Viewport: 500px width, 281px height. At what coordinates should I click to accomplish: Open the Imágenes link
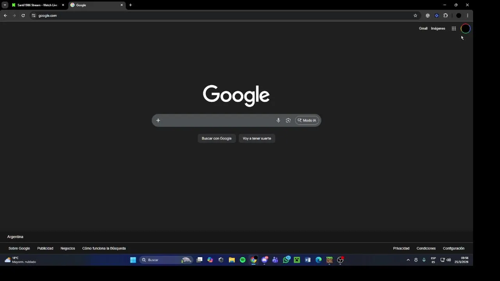pos(438,28)
